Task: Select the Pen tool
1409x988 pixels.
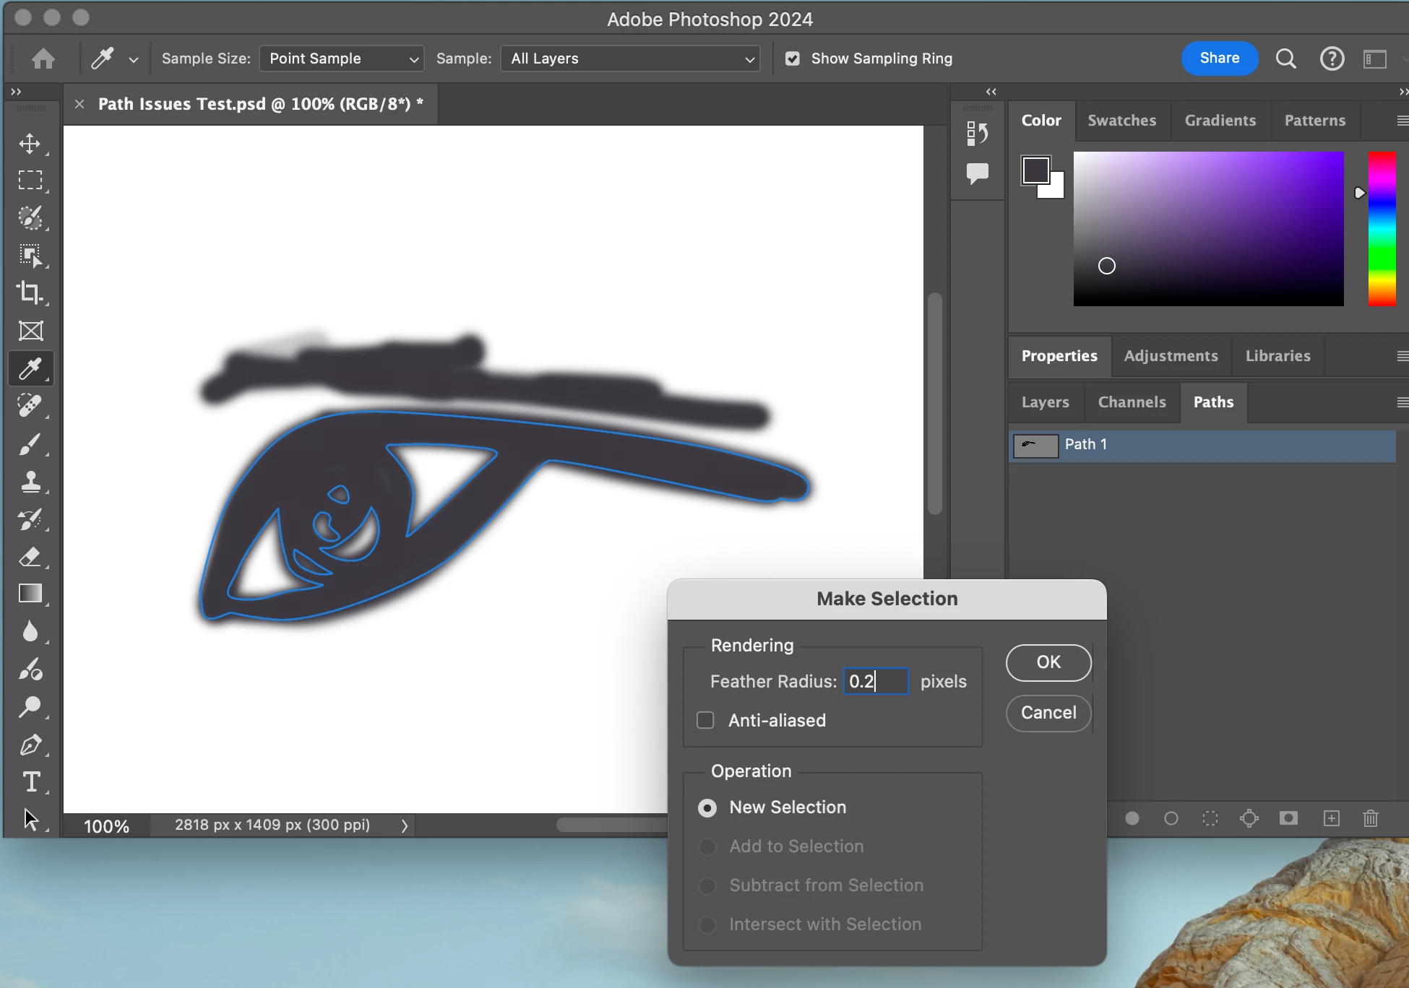Action: coord(30,745)
